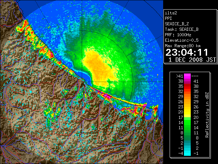Click the "PRF: 1000Hz" entry
218x164 pixels.
(178, 35)
